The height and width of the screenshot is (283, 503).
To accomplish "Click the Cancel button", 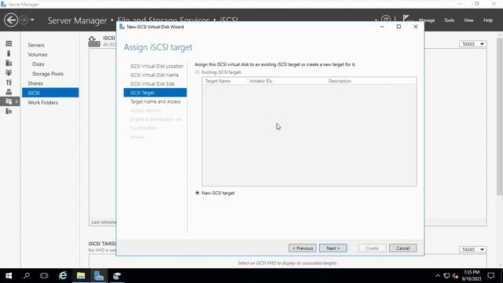I will [403, 248].
